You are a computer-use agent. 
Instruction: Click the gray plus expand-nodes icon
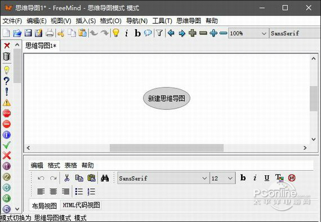tap(193, 33)
